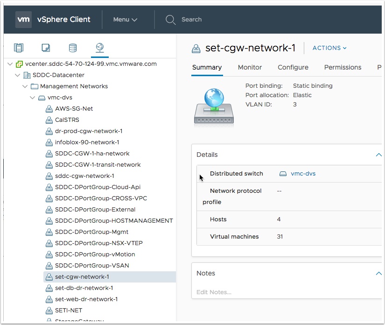The image size is (385, 325).
Task: Click the Static binding value
Action: pyautogui.click(x=313, y=86)
